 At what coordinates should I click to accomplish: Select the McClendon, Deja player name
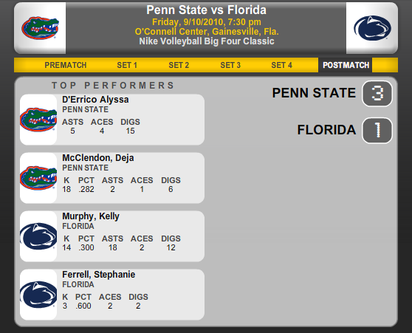click(98, 158)
